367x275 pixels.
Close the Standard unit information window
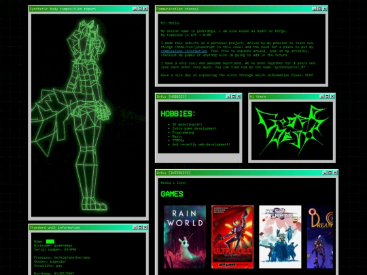(145, 227)
